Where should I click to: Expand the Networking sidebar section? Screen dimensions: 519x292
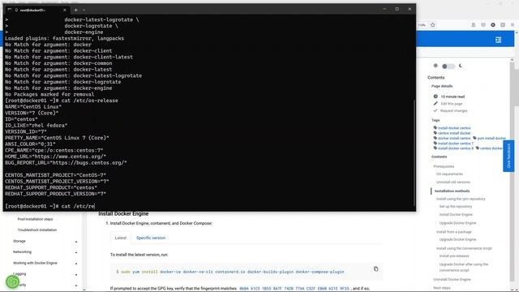pyautogui.click(x=45, y=252)
